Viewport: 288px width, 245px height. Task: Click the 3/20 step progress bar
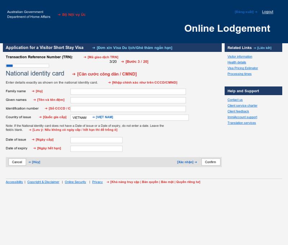pyautogui.click(x=27, y=66)
